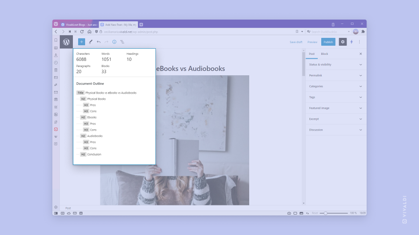This screenshot has height=235, width=419.
Task: Reload the current page
Action: pos(82,31)
